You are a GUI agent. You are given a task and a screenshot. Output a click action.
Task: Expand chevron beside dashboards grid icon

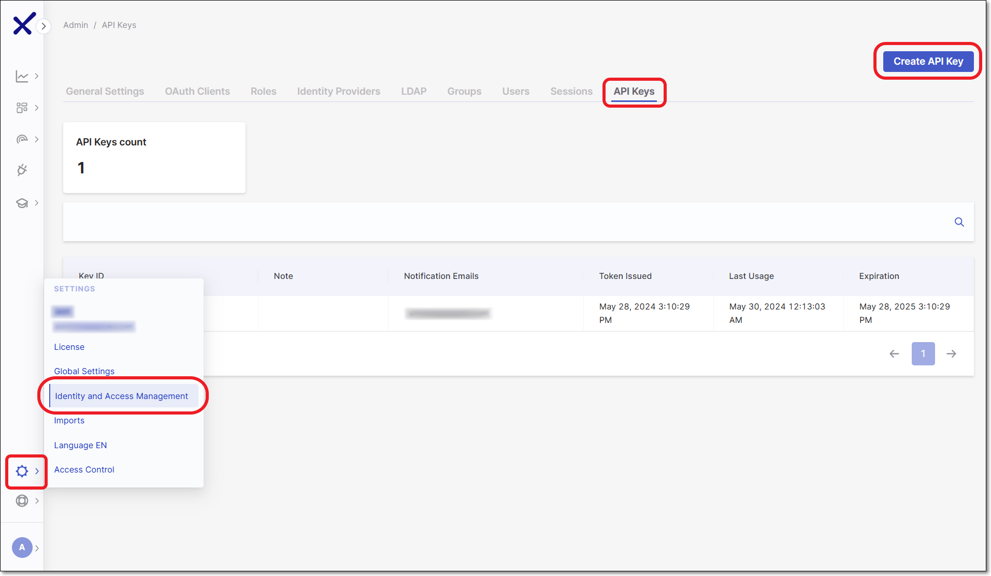click(37, 108)
